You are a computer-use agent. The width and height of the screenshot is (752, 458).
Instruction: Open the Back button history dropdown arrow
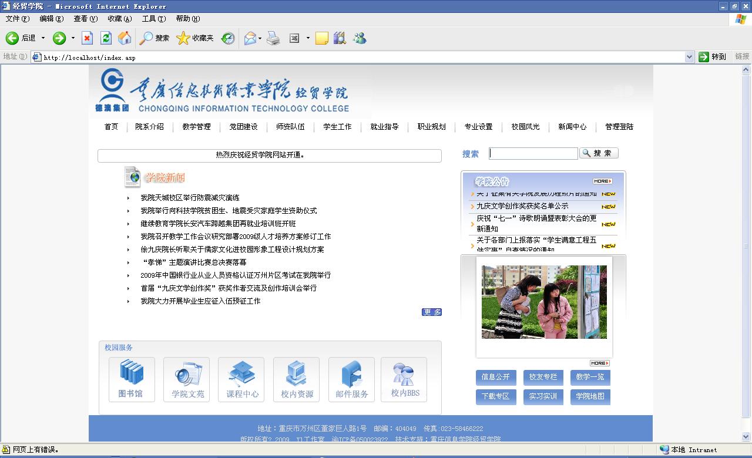(43, 38)
